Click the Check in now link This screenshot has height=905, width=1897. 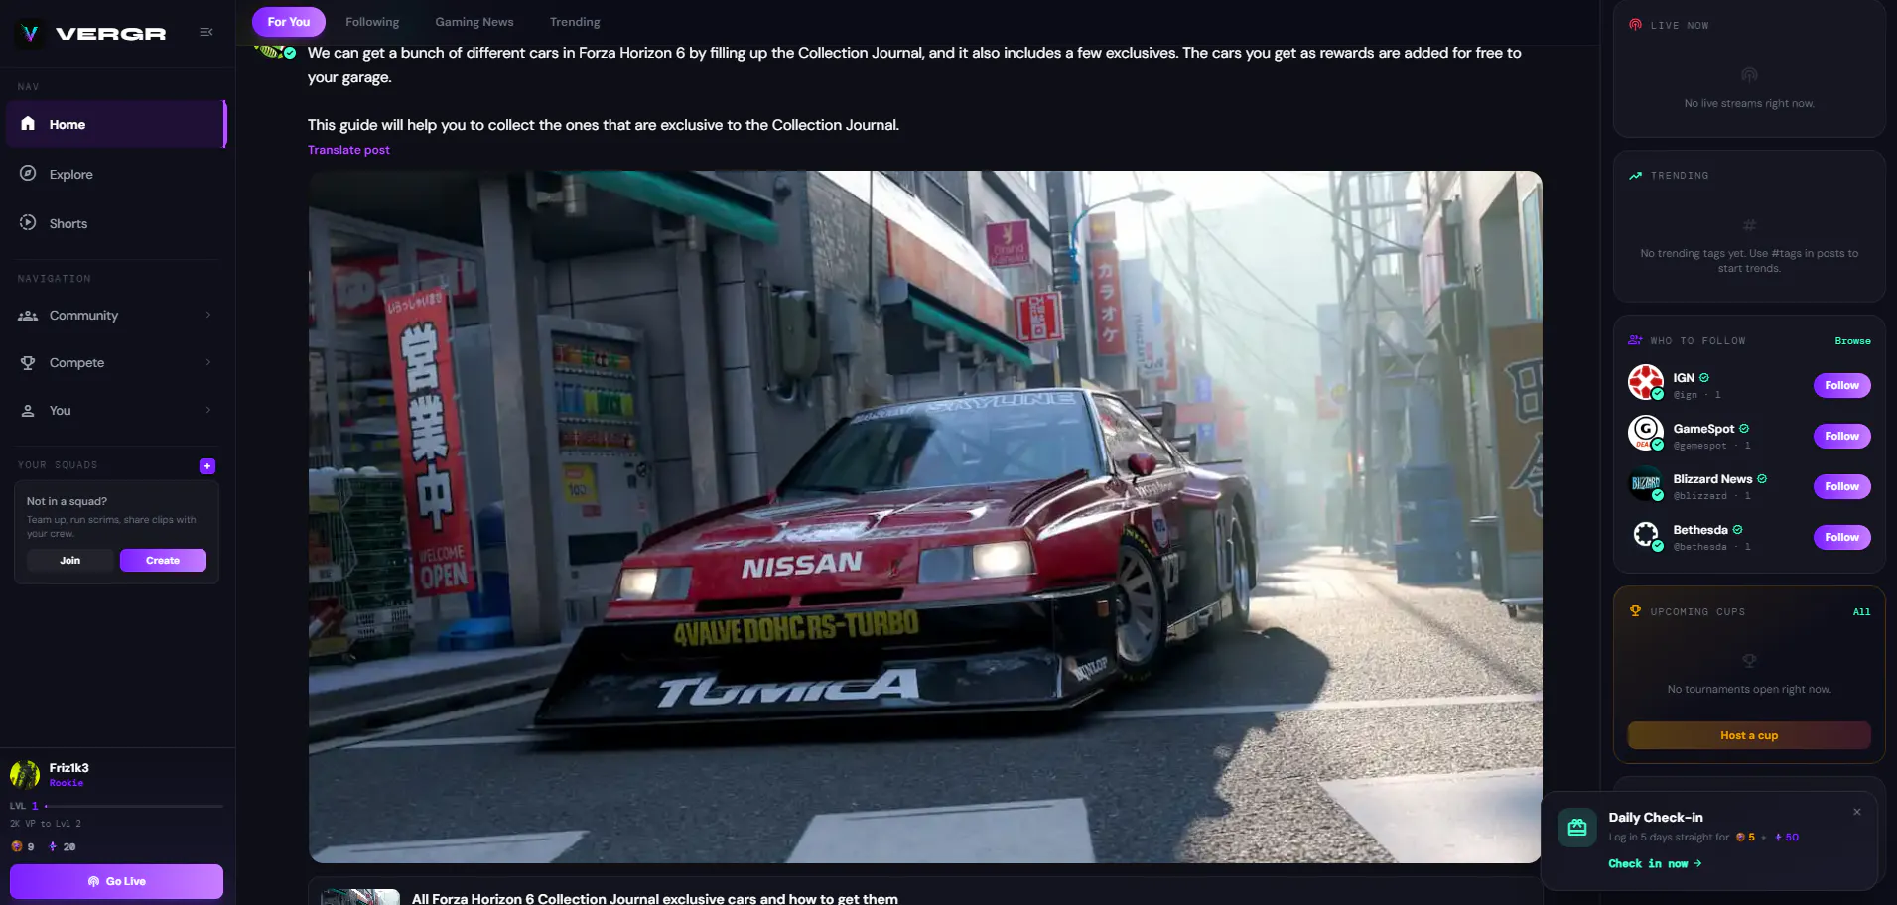1655,864
